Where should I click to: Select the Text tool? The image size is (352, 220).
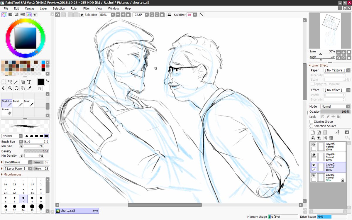click(29, 82)
